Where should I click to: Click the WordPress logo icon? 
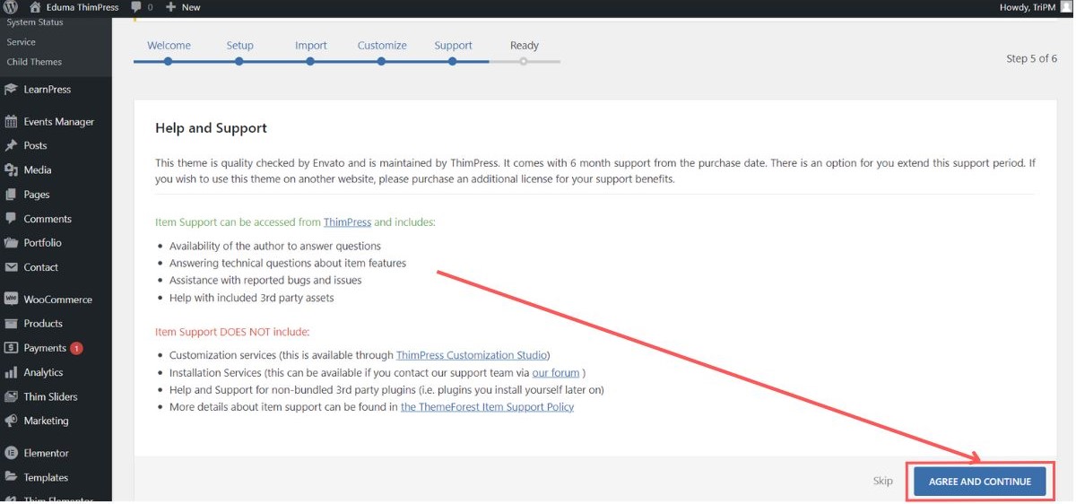[x=11, y=7]
